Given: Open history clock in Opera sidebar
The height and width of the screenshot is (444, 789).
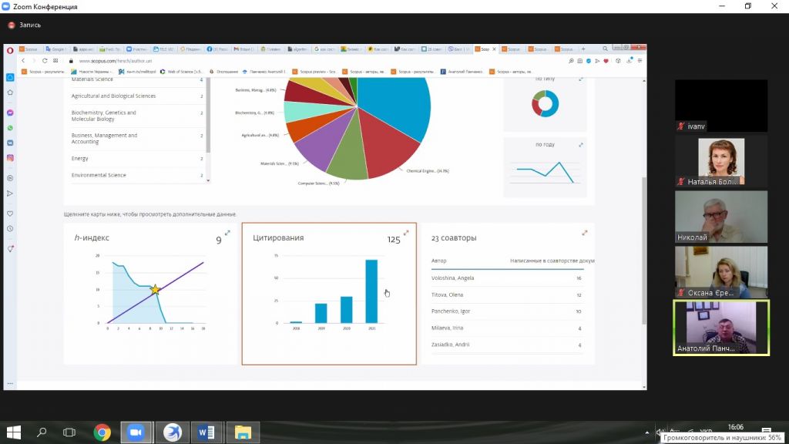Looking at the screenshot, I should [x=10, y=228].
